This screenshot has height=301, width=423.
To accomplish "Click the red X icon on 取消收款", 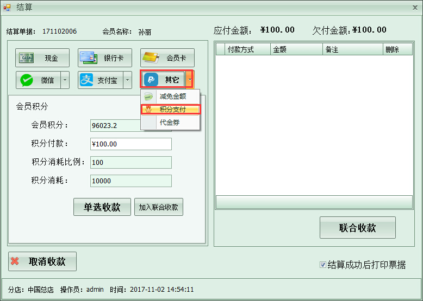I will [x=15, y=261].
